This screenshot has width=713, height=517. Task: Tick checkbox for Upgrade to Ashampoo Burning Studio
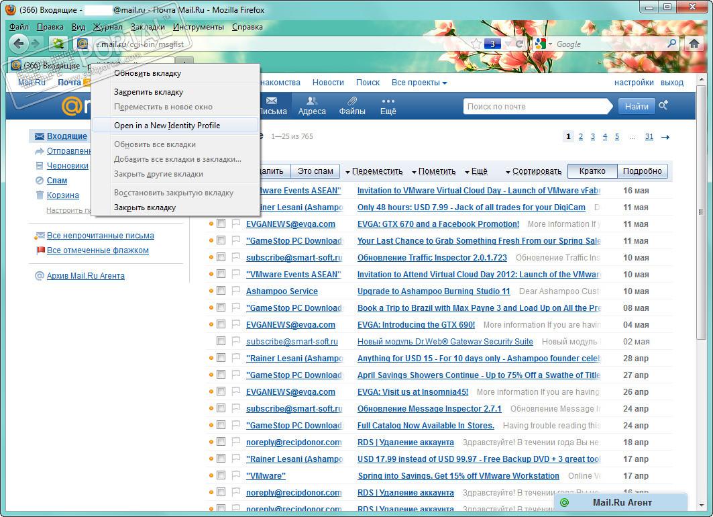click(x=221, y=290)
